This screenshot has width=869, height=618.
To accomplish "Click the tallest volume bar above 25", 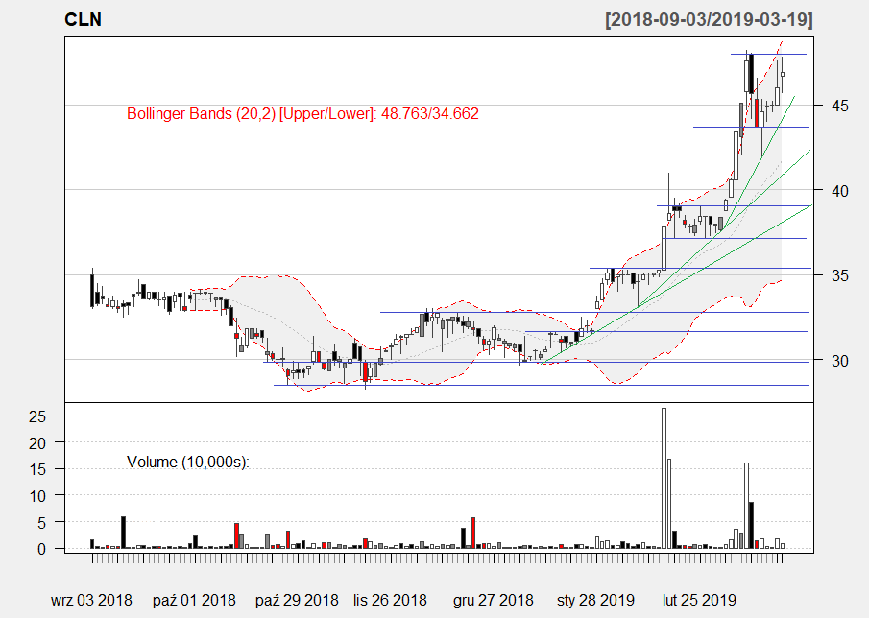I will pos(664,479).
